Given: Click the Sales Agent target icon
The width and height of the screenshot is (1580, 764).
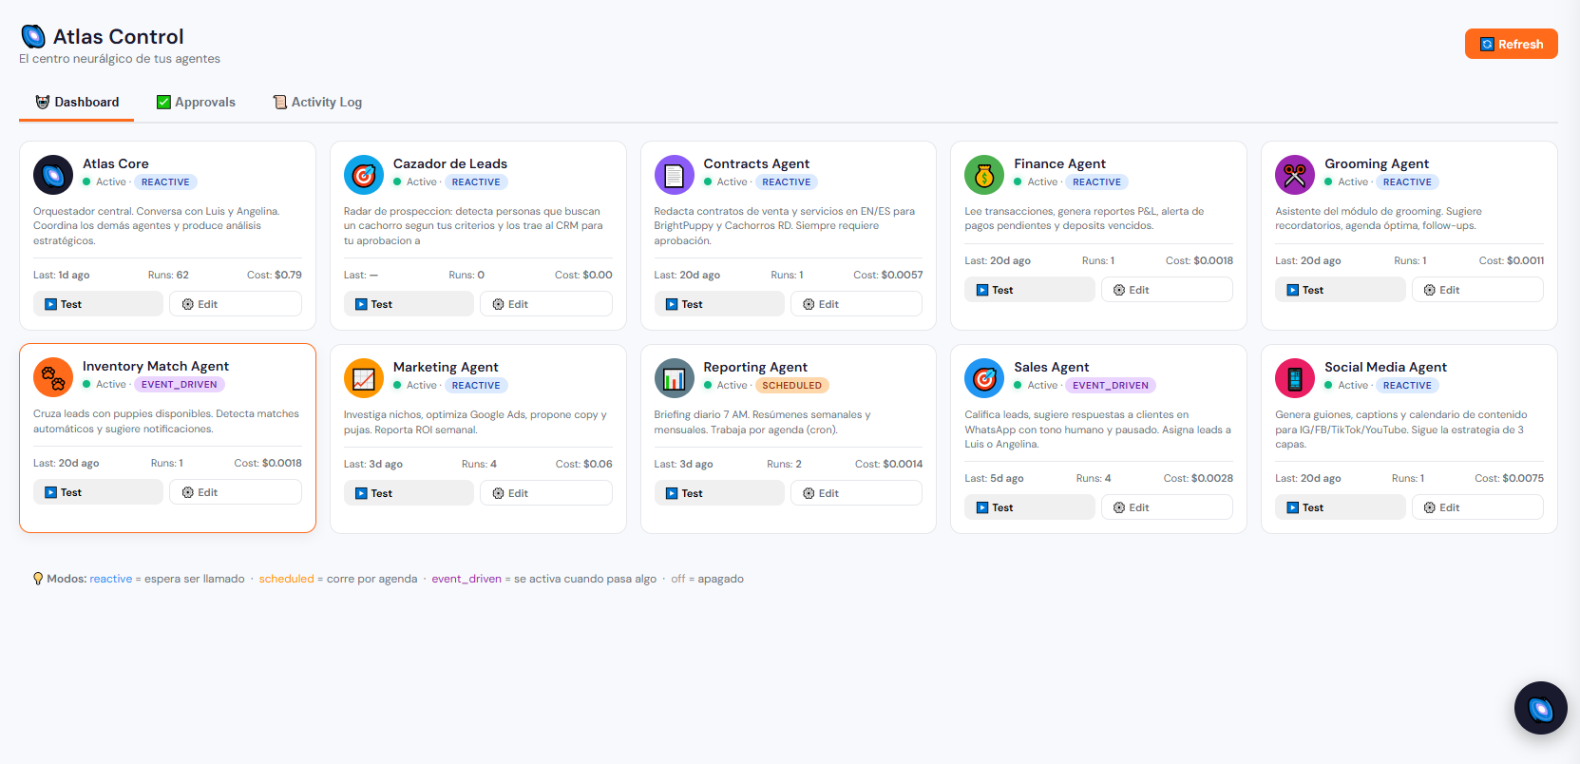Looking at the screenshot, I should coord(984,378).
